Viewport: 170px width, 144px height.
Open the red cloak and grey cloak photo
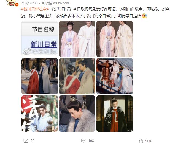pos(40,76)
